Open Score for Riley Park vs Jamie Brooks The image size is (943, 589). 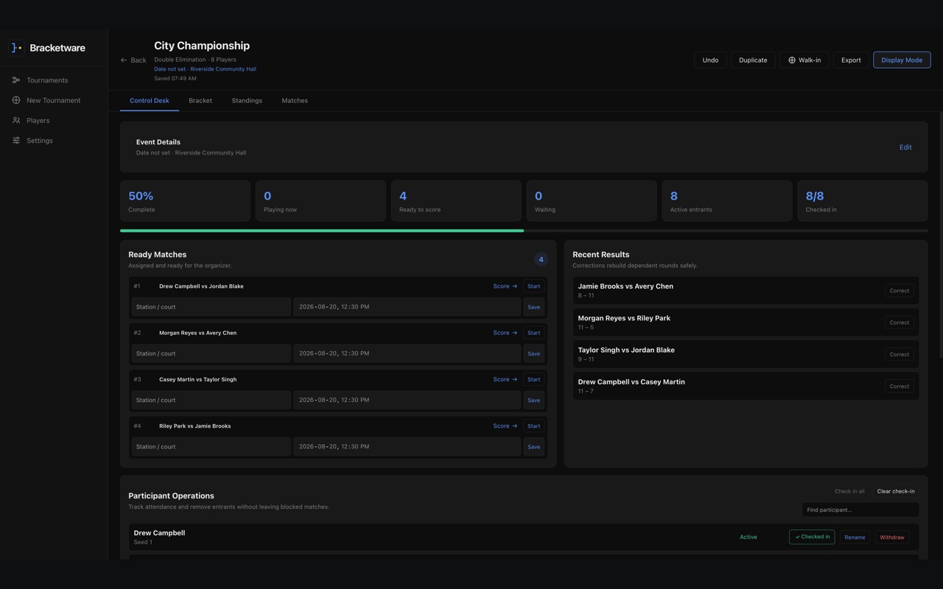point(505,426)
